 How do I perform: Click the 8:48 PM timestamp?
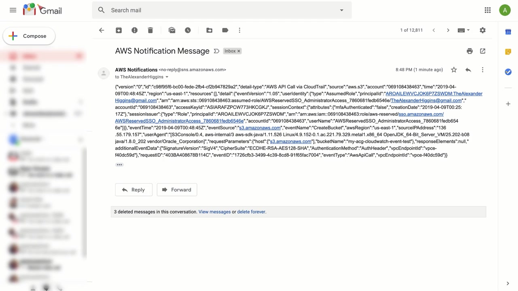point(419,70)
